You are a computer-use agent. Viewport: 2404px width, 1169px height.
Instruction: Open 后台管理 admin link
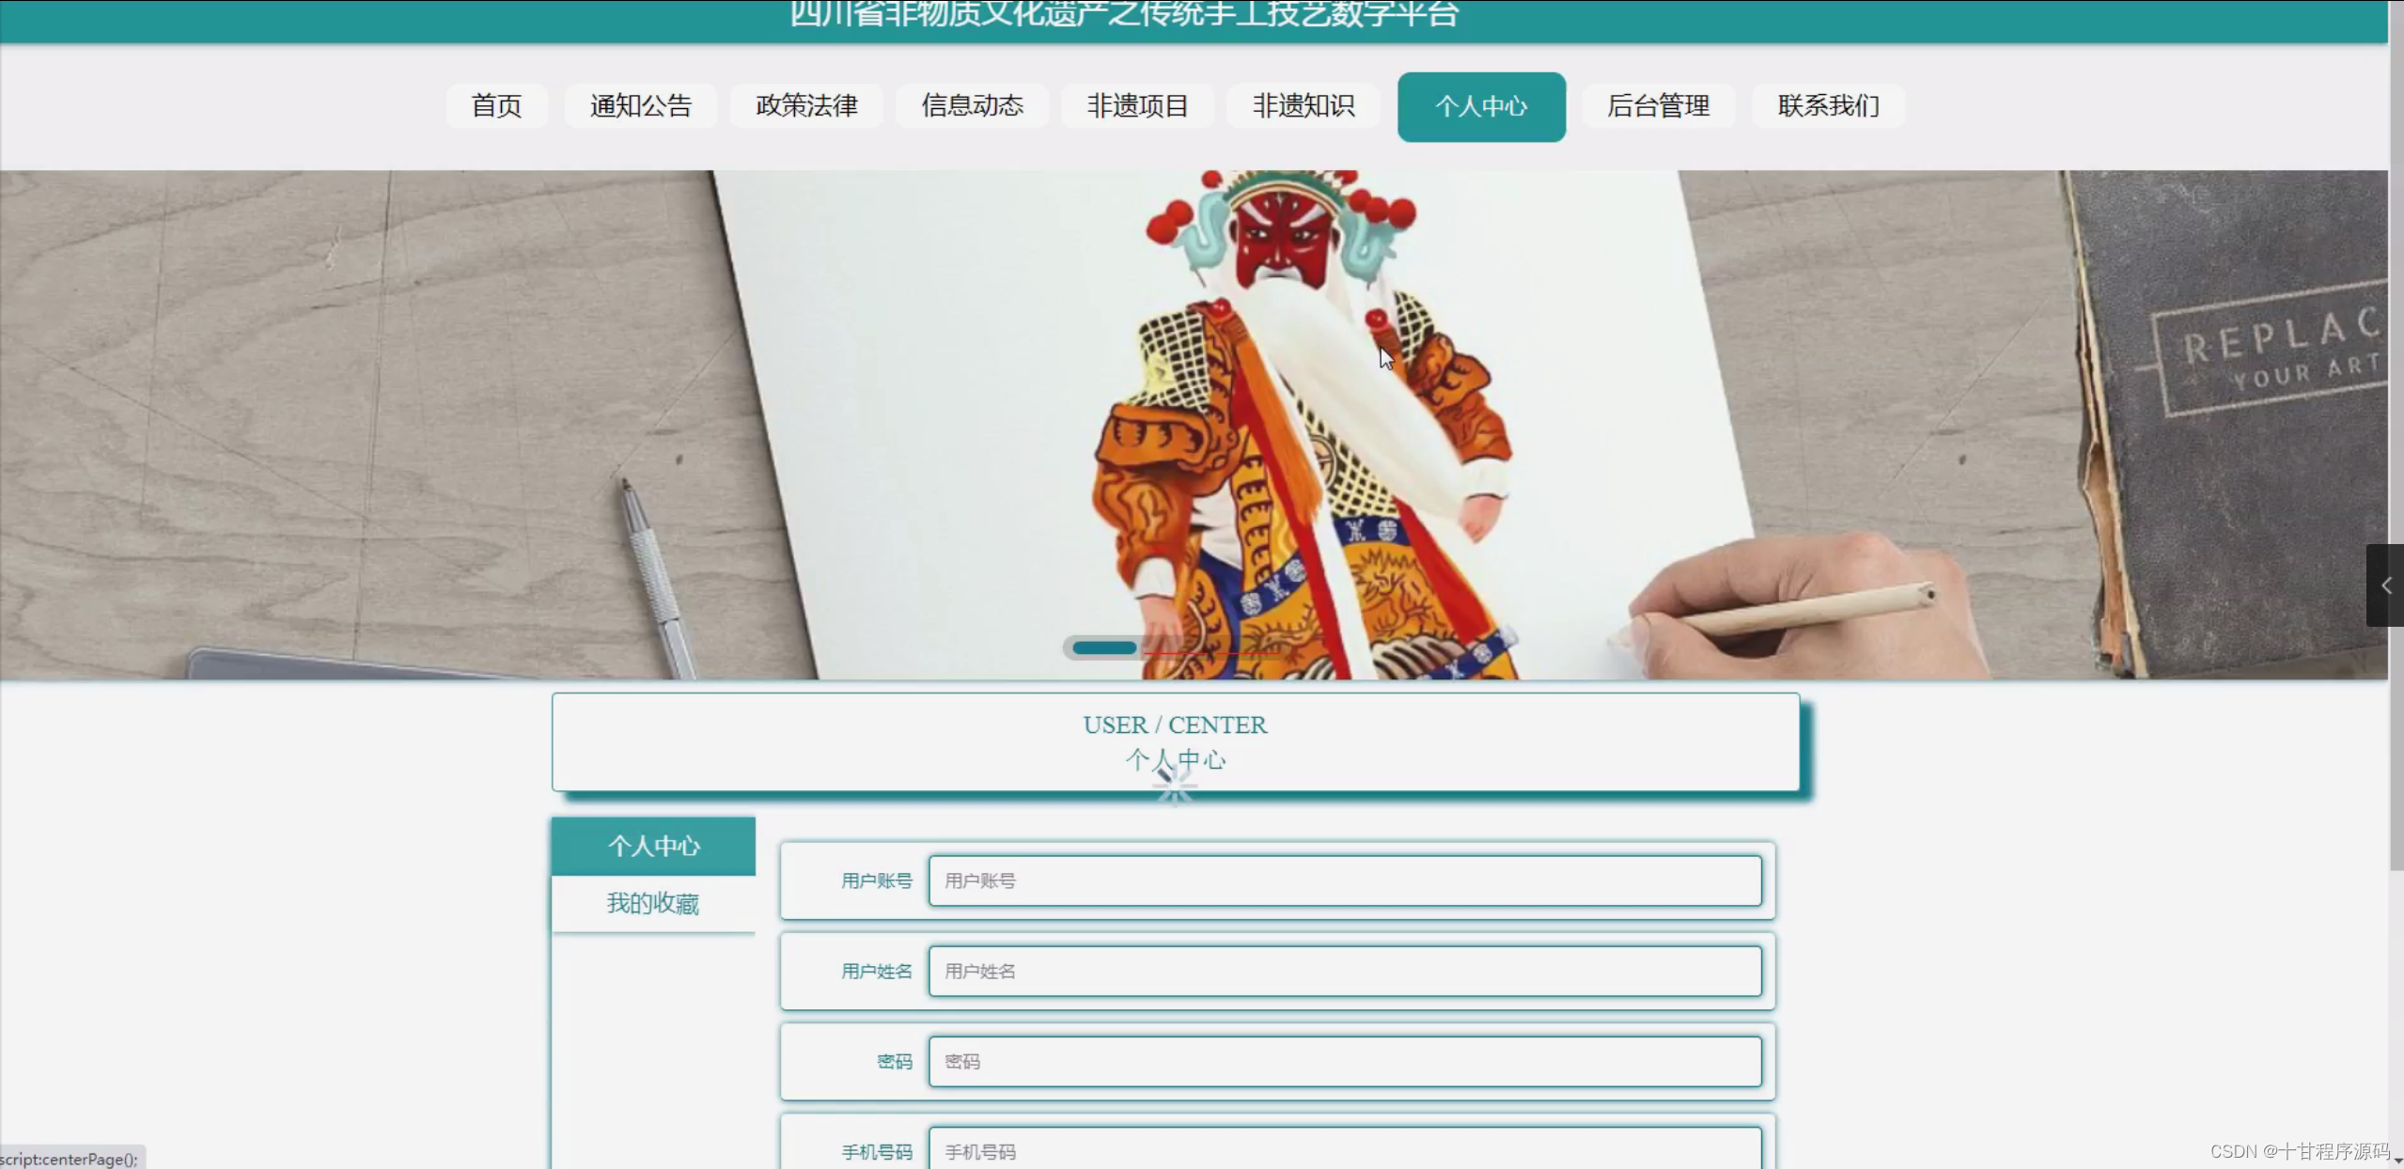(x=1658, y=106)
